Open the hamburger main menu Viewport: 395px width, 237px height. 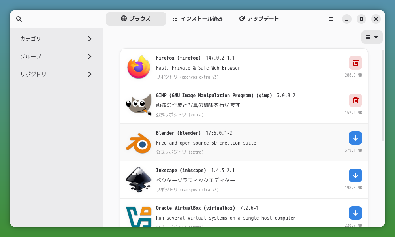pos(331,19)
